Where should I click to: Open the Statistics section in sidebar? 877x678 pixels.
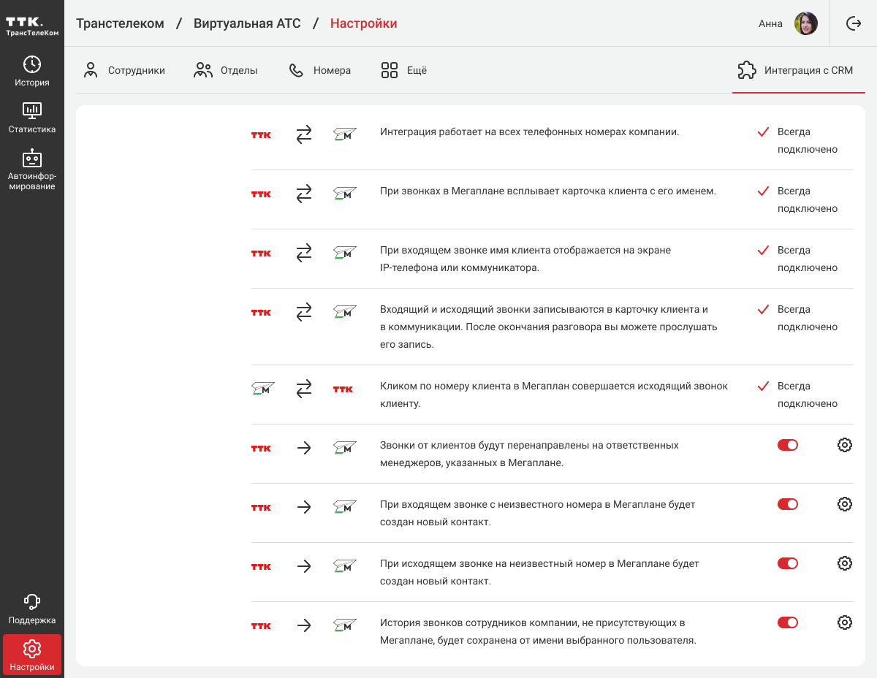point(32,118)
